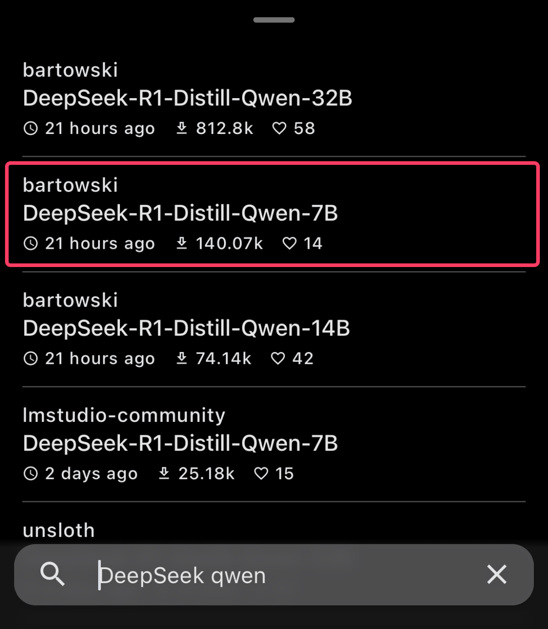Click download icon next to 812.8k
The width and height of the screenshot is (548, 629).
pyautogui.click(x=182, y=129)
